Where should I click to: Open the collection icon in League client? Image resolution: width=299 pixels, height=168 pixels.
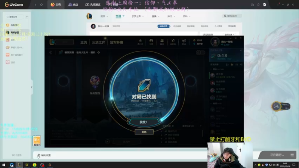pos(162,42)
